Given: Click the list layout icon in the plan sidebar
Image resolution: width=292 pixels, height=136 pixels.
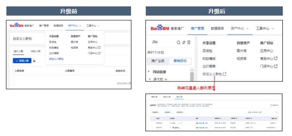Looking at the screenshot, I should (189, 43).
